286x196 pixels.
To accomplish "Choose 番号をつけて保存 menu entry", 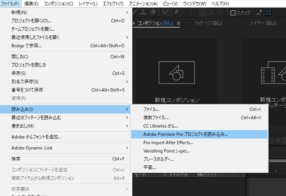I will coord(66,90).
